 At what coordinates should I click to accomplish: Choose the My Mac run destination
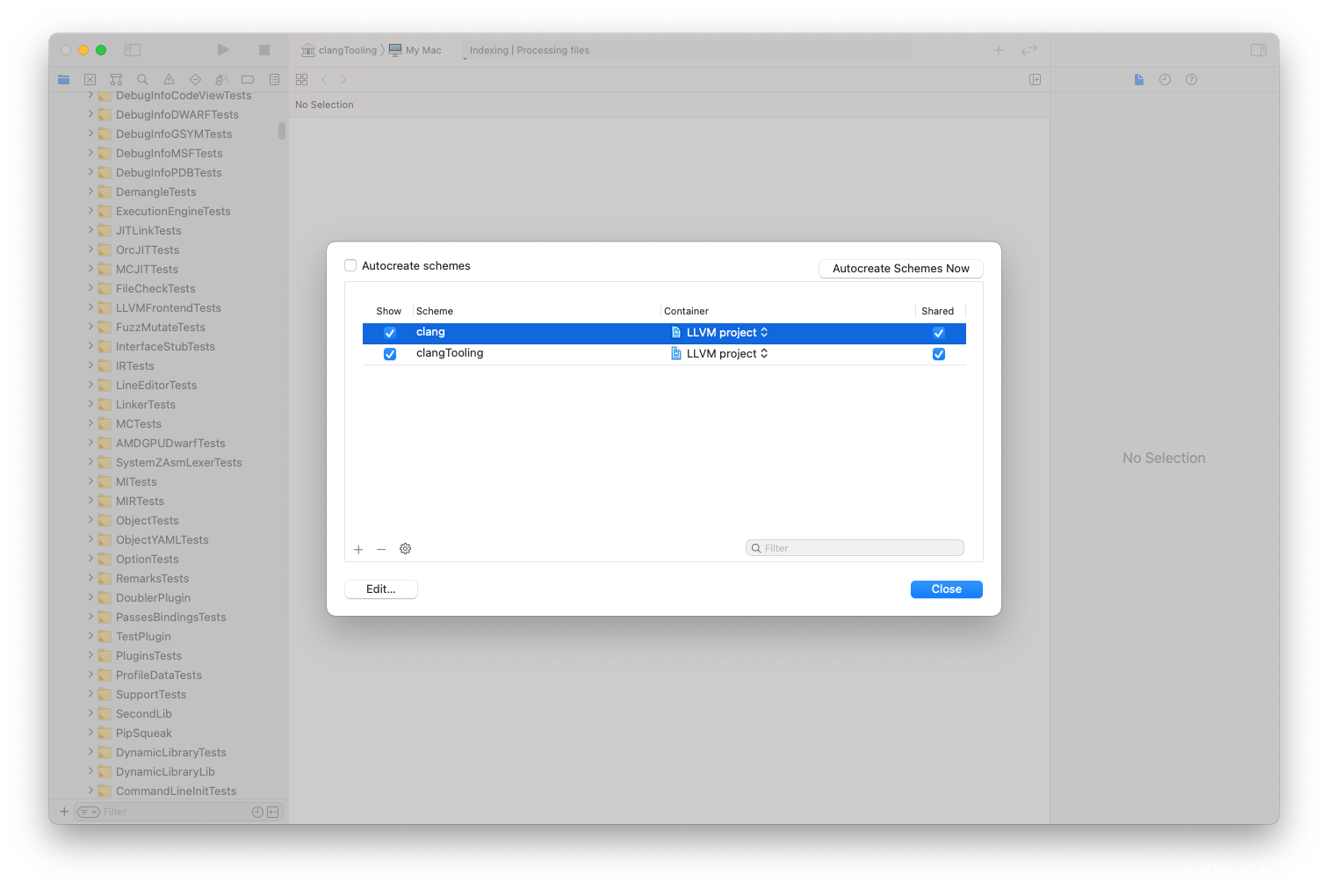tap(415, 50)
